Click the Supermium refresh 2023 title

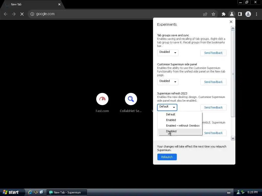(172, 93)
